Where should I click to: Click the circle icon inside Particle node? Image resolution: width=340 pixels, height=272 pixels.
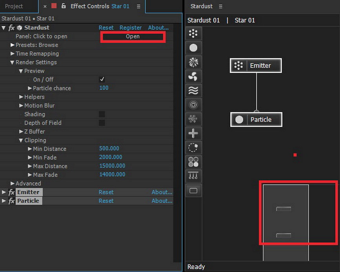239,120
